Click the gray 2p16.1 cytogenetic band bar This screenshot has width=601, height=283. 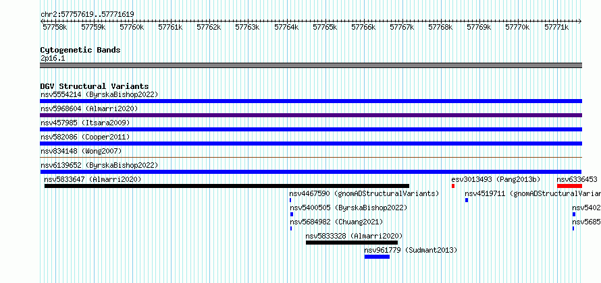(x=311, y=65)
